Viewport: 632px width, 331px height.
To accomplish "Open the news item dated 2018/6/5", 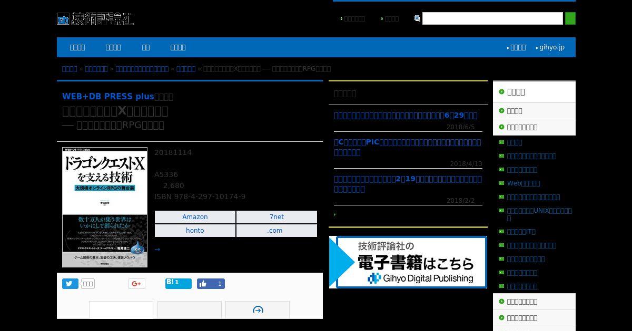I will coord(406,116).
